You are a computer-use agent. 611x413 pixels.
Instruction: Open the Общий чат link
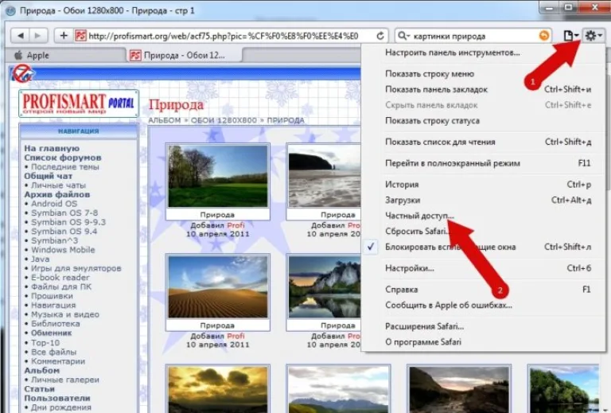click(48, 176)
